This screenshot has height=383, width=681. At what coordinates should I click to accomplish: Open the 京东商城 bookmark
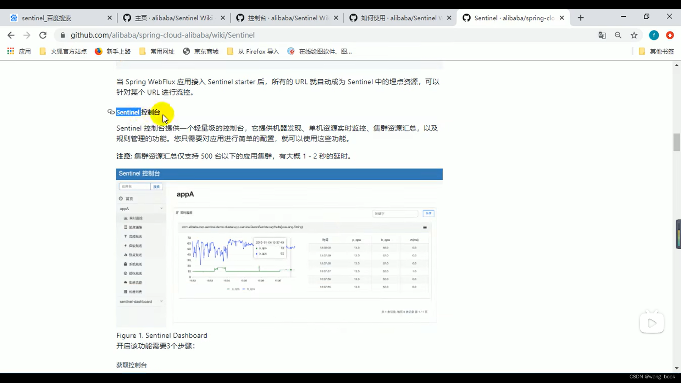pyautogui.click(x=201, y=51)
